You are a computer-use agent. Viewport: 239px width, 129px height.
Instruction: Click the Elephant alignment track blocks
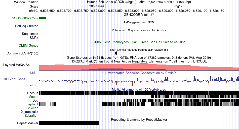(139, 104)
